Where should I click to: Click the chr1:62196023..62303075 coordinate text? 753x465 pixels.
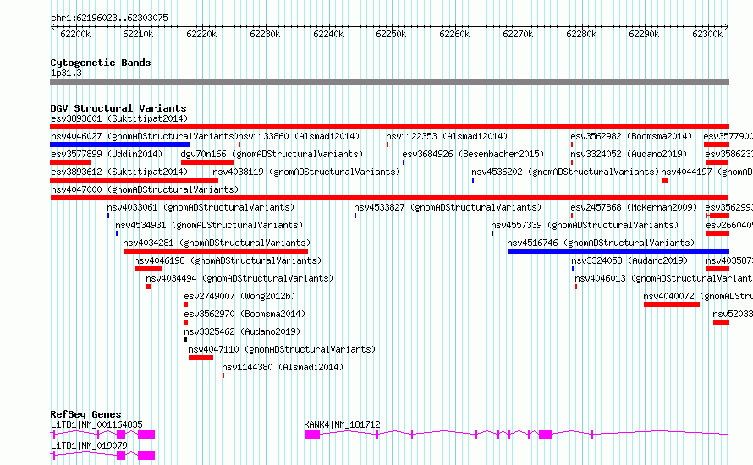pos(109,19)
